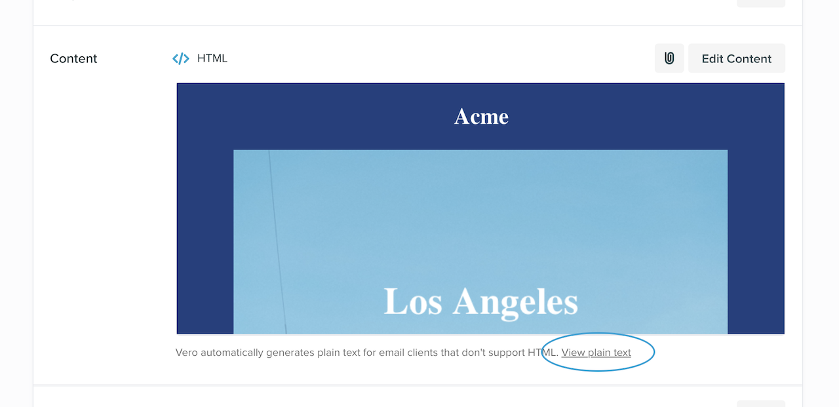Click the circled View plain text text
839x407 pixels.
click(x=595, y=352)
